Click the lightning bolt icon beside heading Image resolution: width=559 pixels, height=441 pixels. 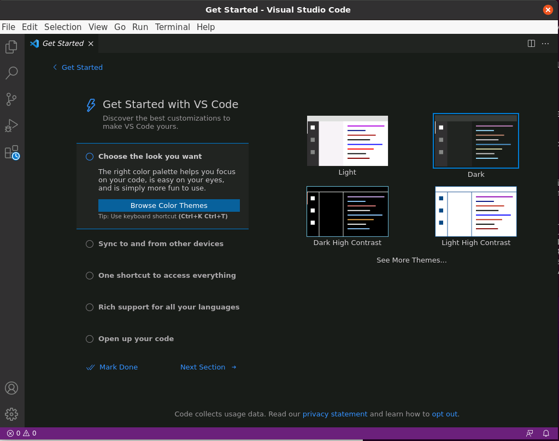click(x=91, y=105)
